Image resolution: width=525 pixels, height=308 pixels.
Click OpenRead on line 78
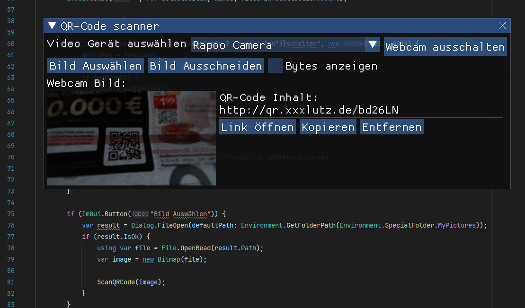[x=194, y=248]
